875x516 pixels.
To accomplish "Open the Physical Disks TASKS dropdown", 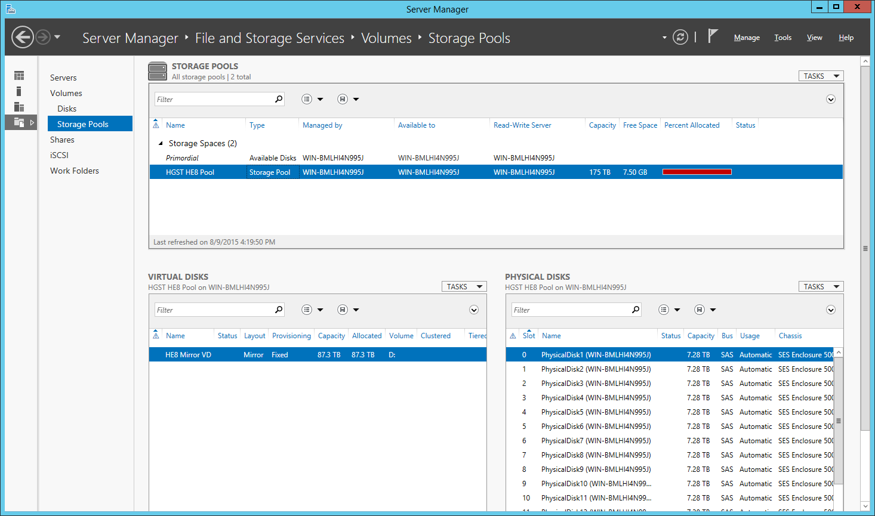I will point(821,286).
